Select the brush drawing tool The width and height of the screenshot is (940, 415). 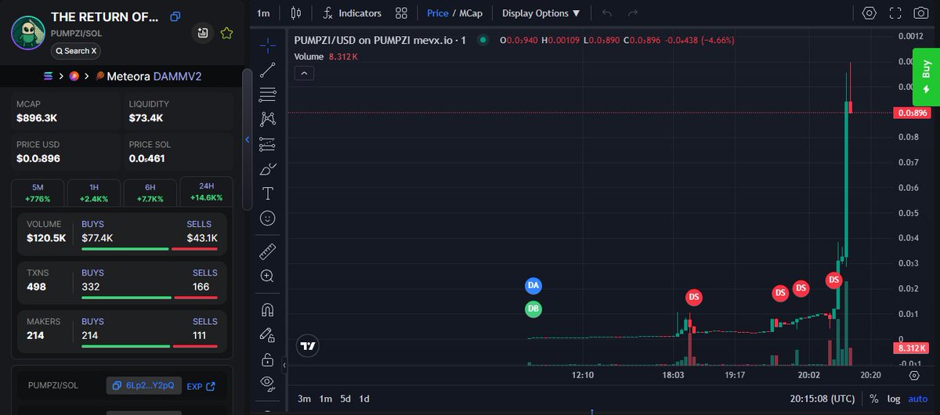coord(267,168)
